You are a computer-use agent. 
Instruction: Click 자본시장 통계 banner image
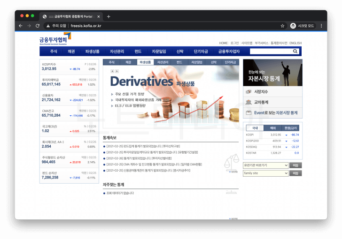click(x=272, y=73)
